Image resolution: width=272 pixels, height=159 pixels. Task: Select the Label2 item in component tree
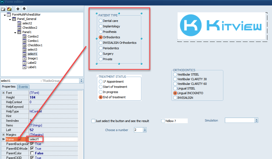tap(32, 63)
